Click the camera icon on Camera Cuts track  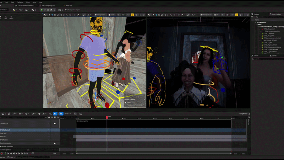55,124
